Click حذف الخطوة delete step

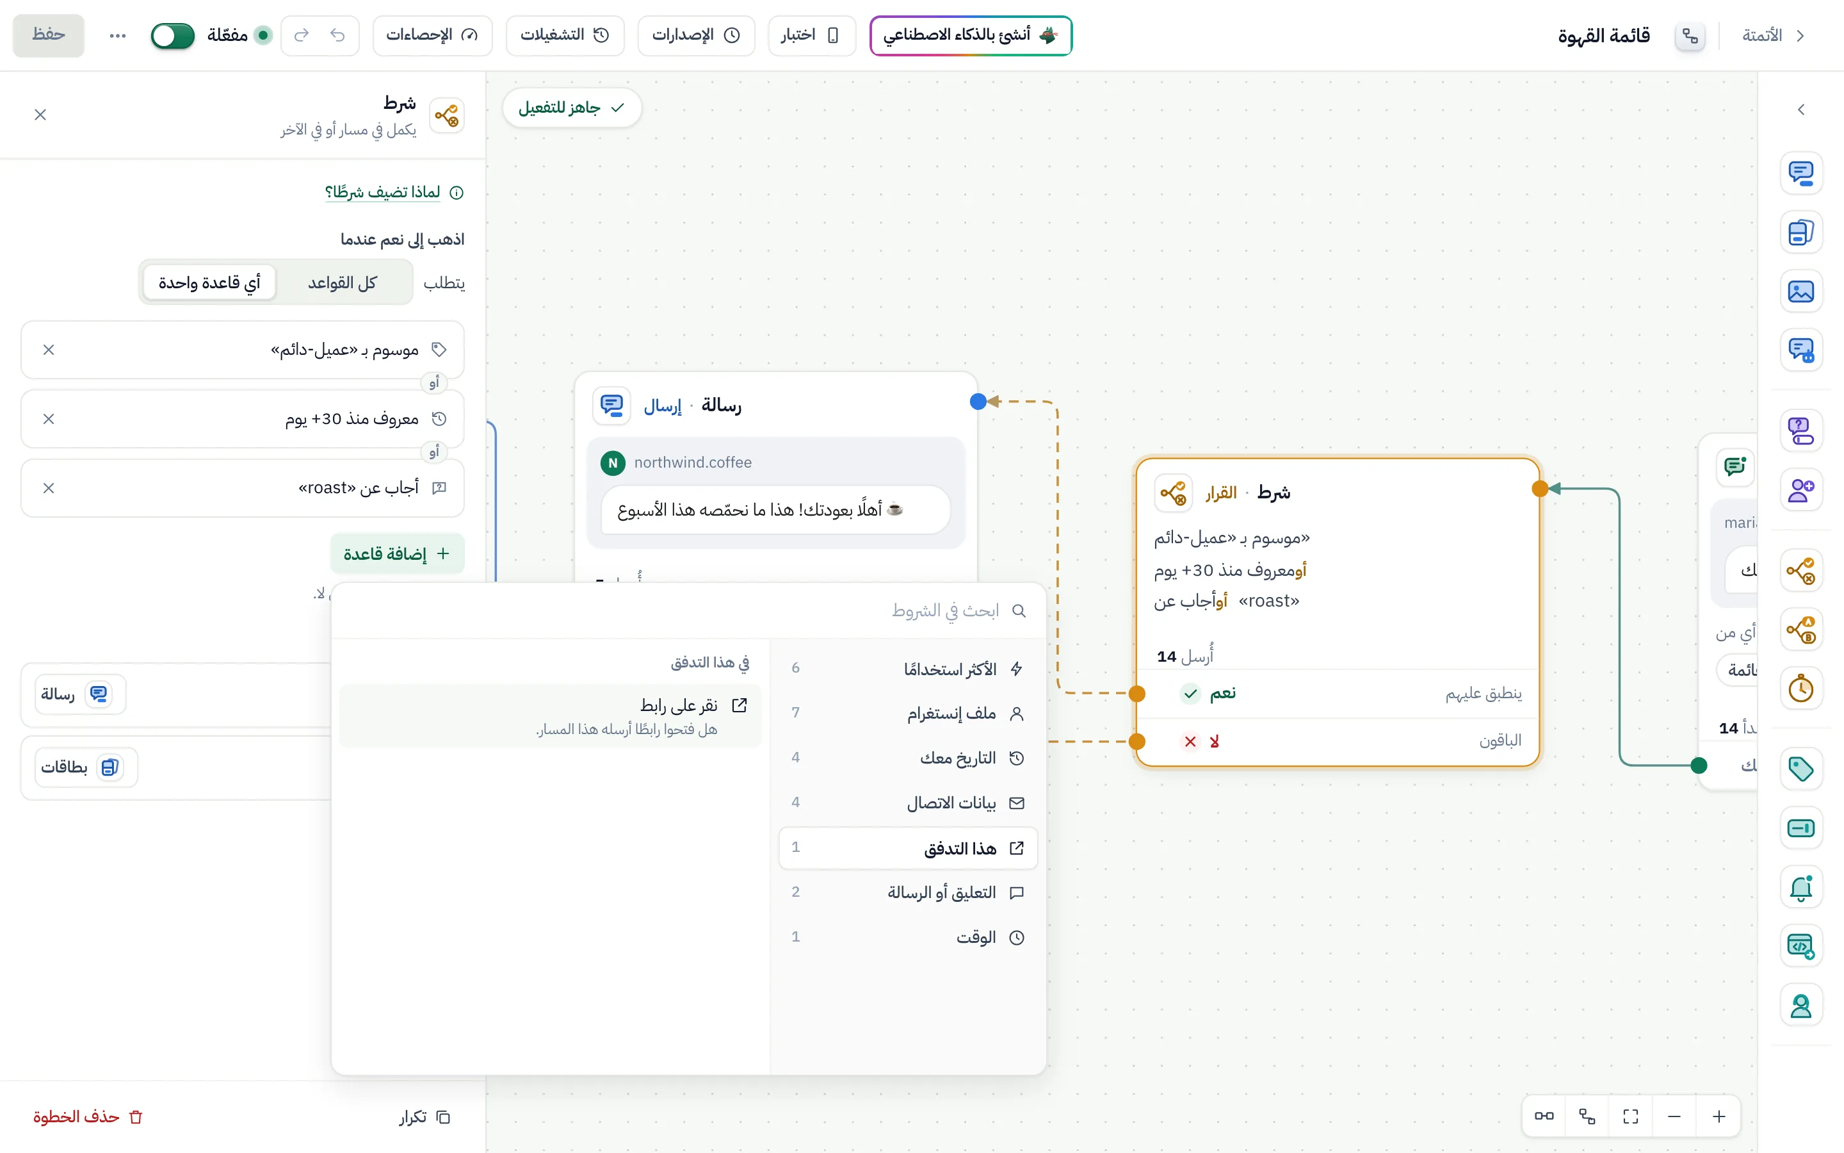[x=88, y=1117]
